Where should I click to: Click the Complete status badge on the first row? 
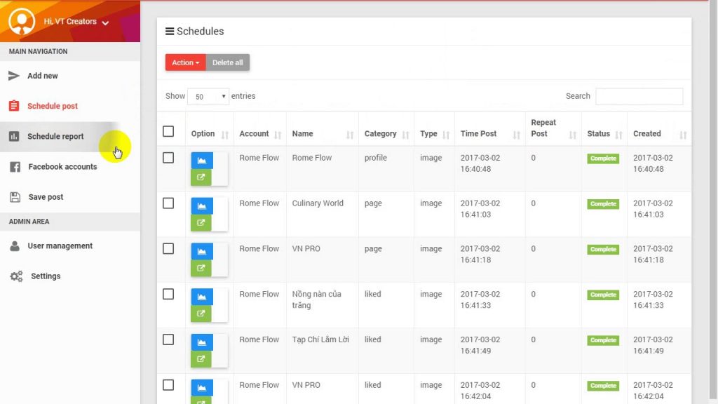602,159
